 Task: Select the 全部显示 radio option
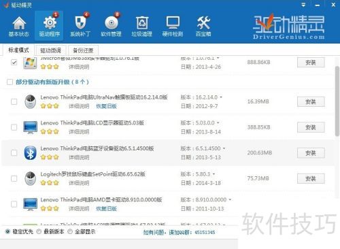point(70,231)
